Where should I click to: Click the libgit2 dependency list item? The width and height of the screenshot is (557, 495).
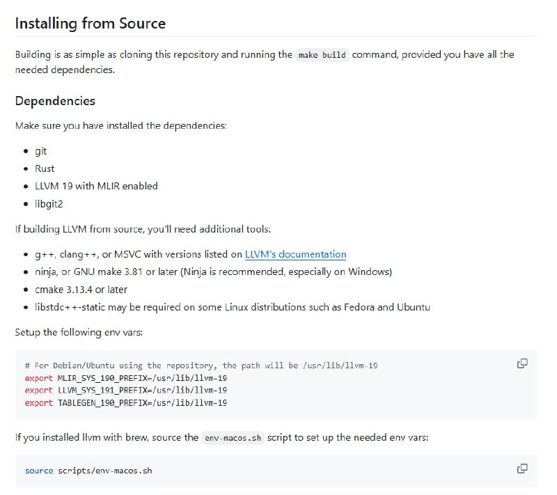[x=49, y=204]
